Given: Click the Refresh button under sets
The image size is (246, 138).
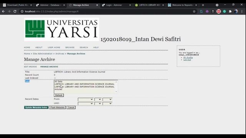Looking at the screenshot, I should 59,95.
